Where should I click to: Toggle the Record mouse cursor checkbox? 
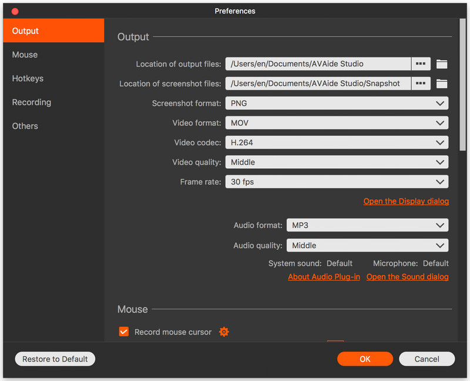click(x=124, y=332)
